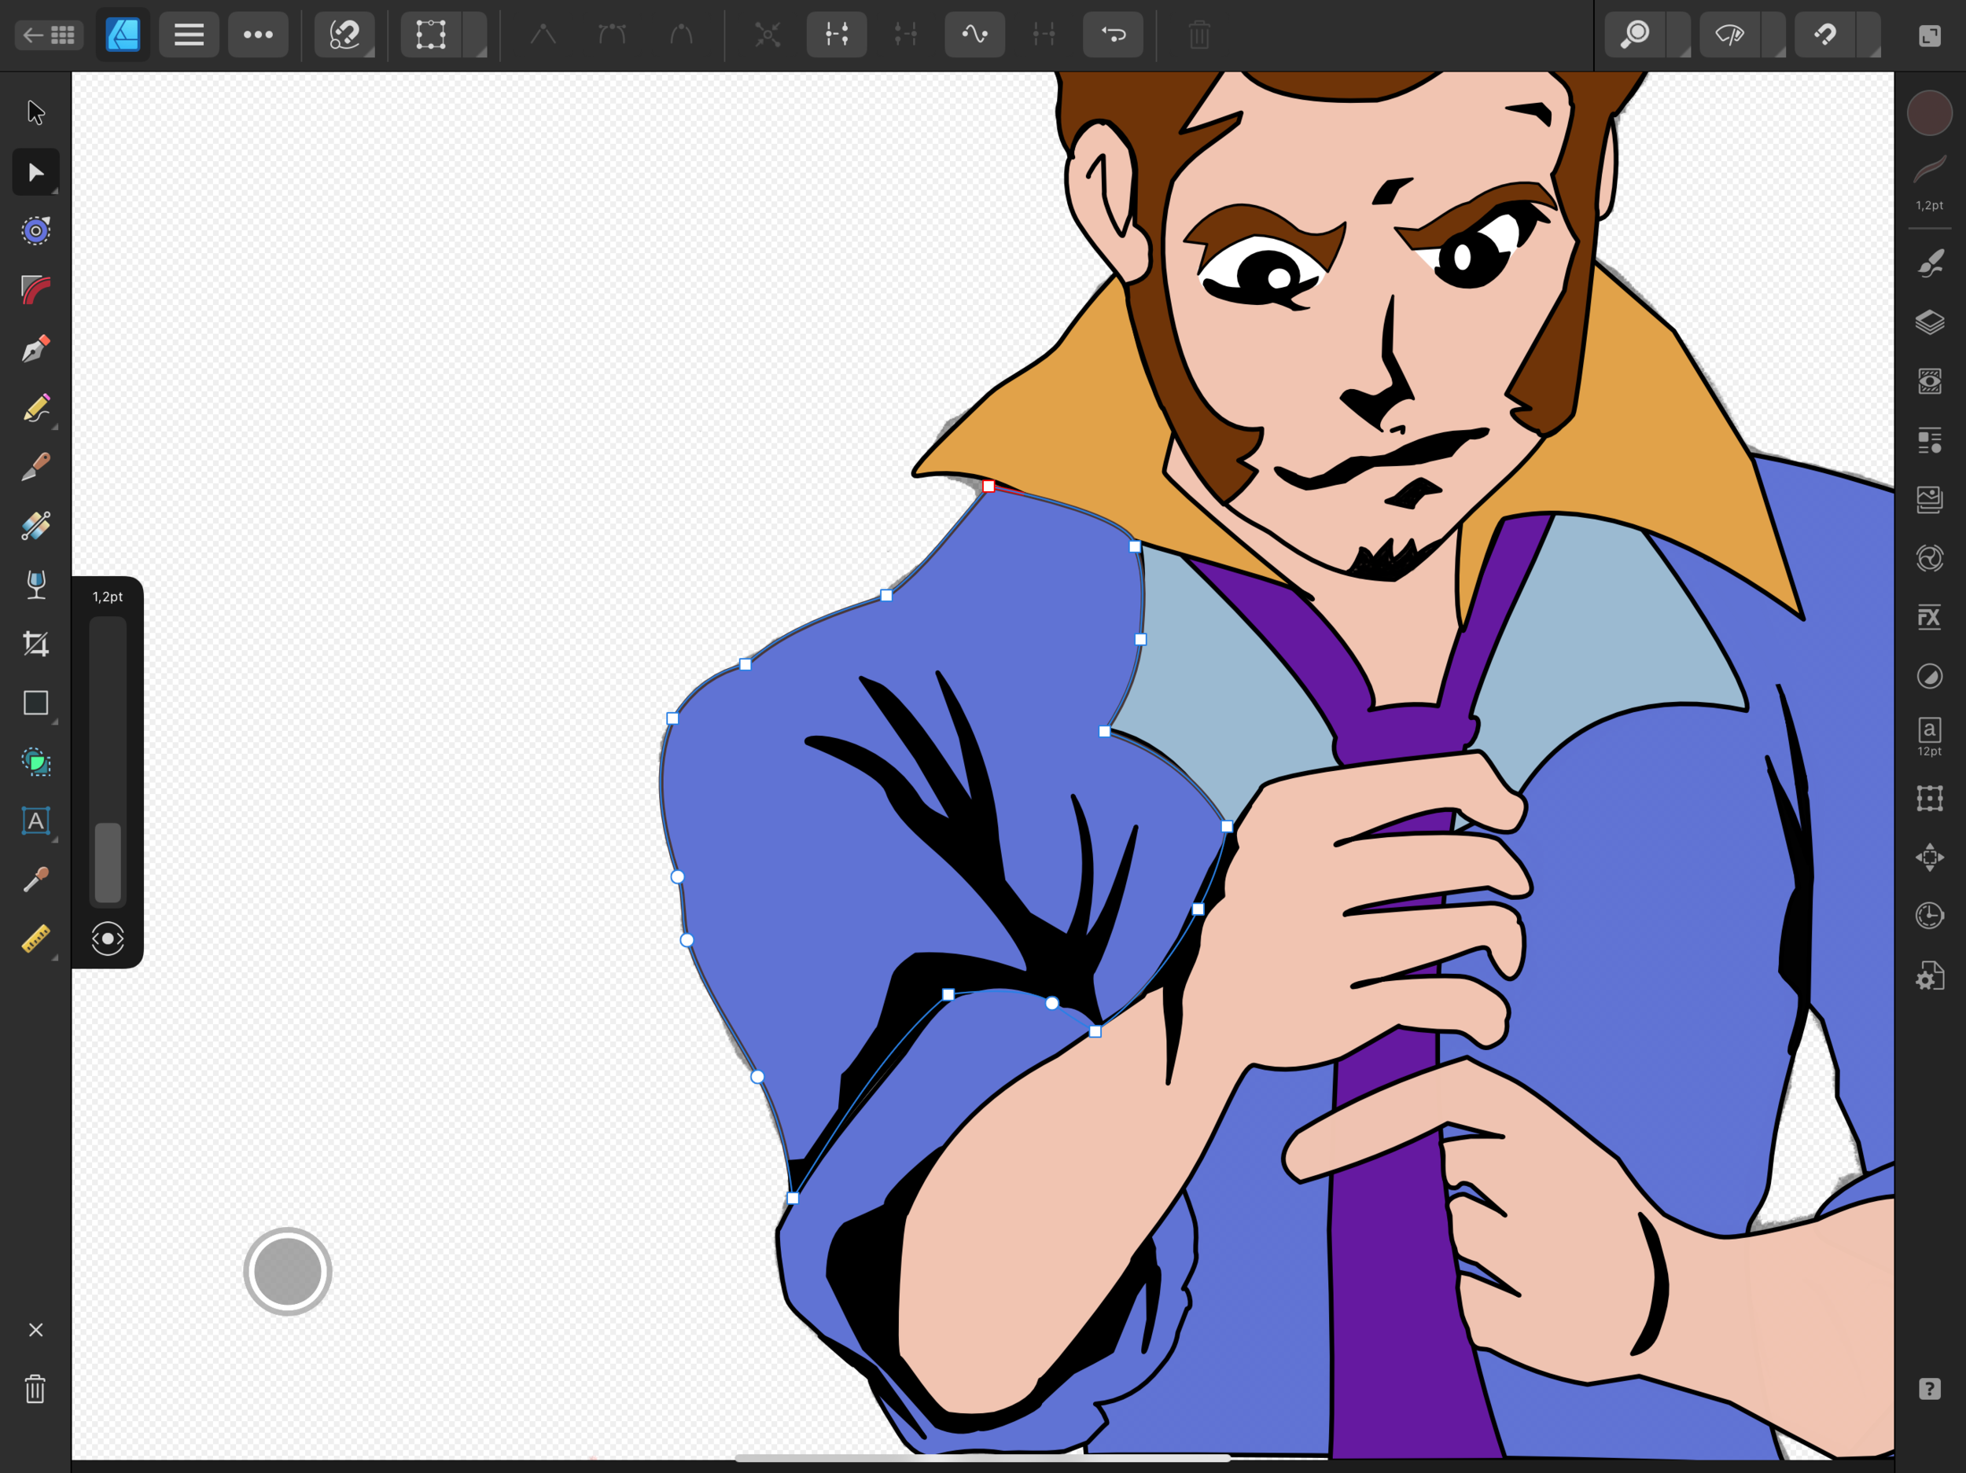Open the History studio
Image resolution: width=1966 pixels, height=1473 pixels.
[1930, 915]
